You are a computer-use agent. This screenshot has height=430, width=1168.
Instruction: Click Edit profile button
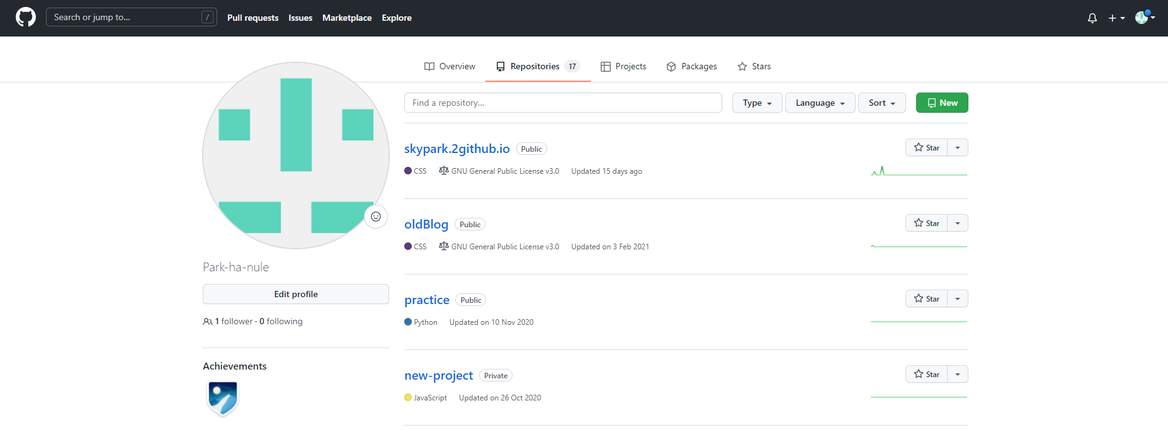(x=296, y=294)
